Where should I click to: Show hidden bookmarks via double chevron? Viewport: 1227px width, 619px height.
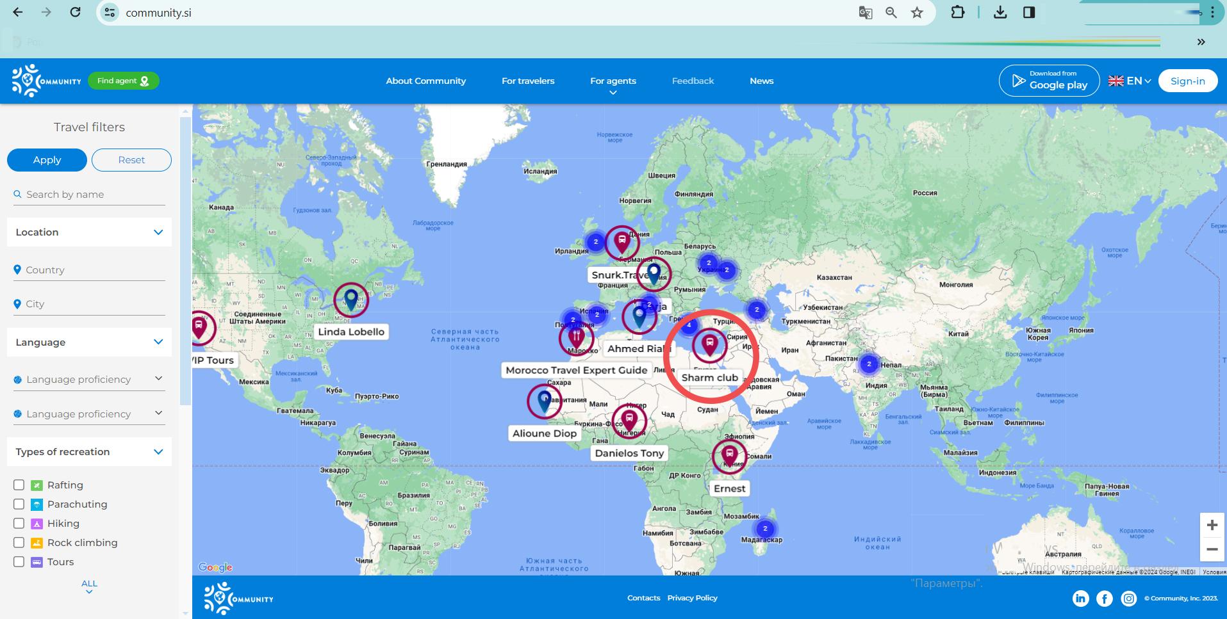tap(1201, 42)
